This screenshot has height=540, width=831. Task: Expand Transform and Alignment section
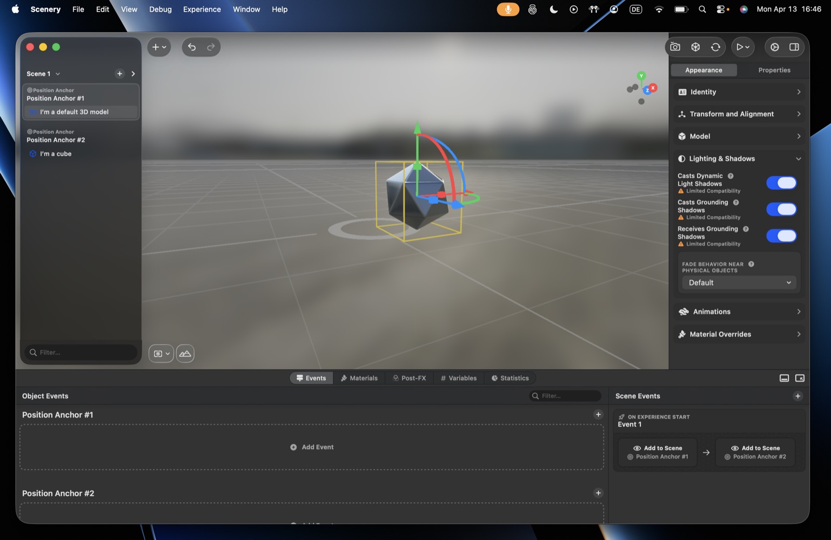pyautogui.click(x=740, y=114)
